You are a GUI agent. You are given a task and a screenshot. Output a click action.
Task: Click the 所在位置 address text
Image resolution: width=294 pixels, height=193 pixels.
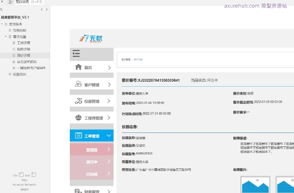pos(163,170)
